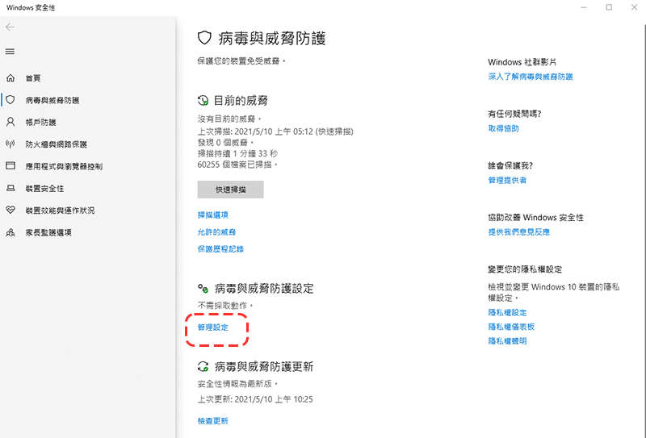The height and width of the screenshot is (438, 646).
Task: Open 帳戶防護 in the sidebar
Action: click(41, 123)
